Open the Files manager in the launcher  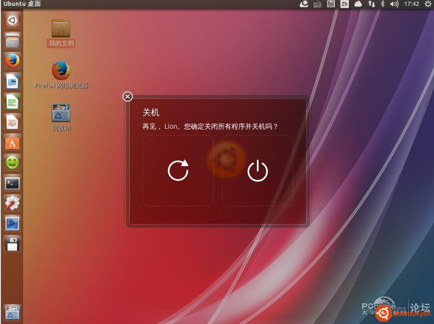(12, 40)
